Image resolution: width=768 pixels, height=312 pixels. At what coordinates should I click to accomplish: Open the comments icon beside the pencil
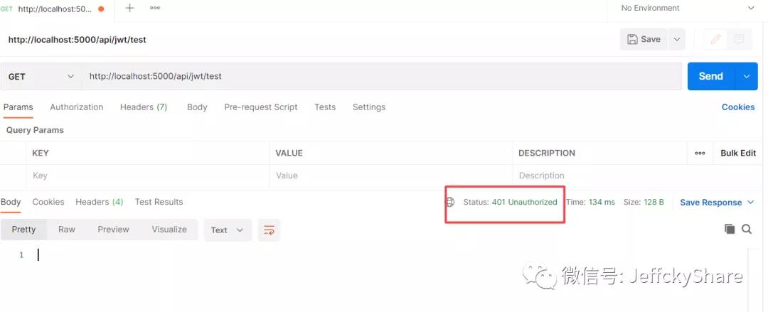[739, 39]
